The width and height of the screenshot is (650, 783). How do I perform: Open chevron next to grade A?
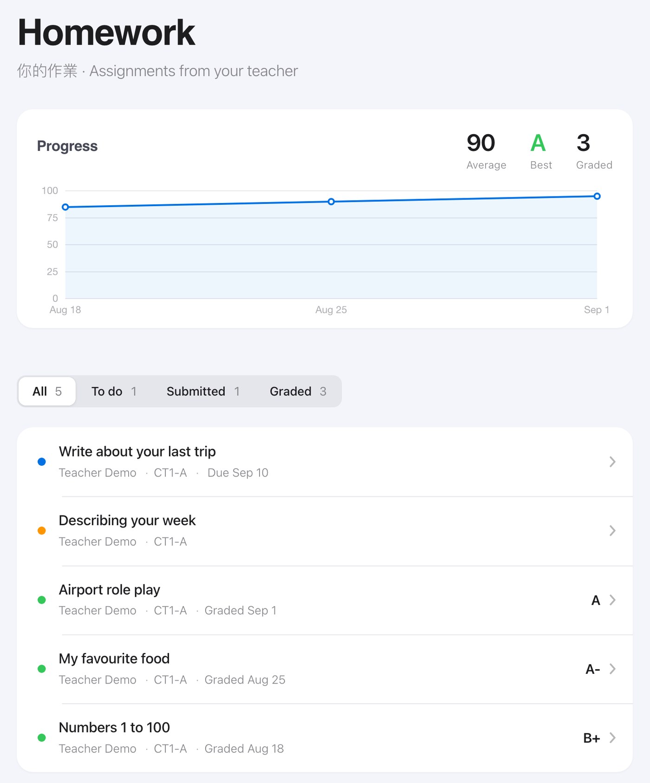click(x=612, y=600)
